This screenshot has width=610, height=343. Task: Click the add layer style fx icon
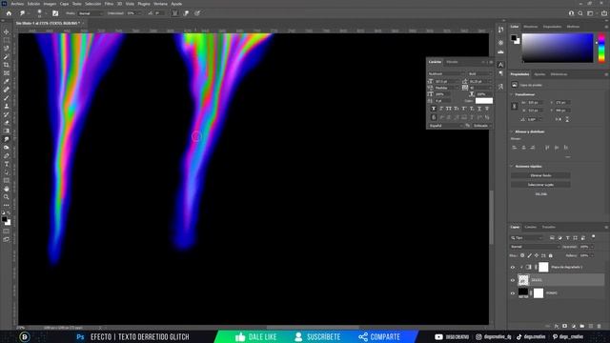pyautogui.click(x=557, y=326)
